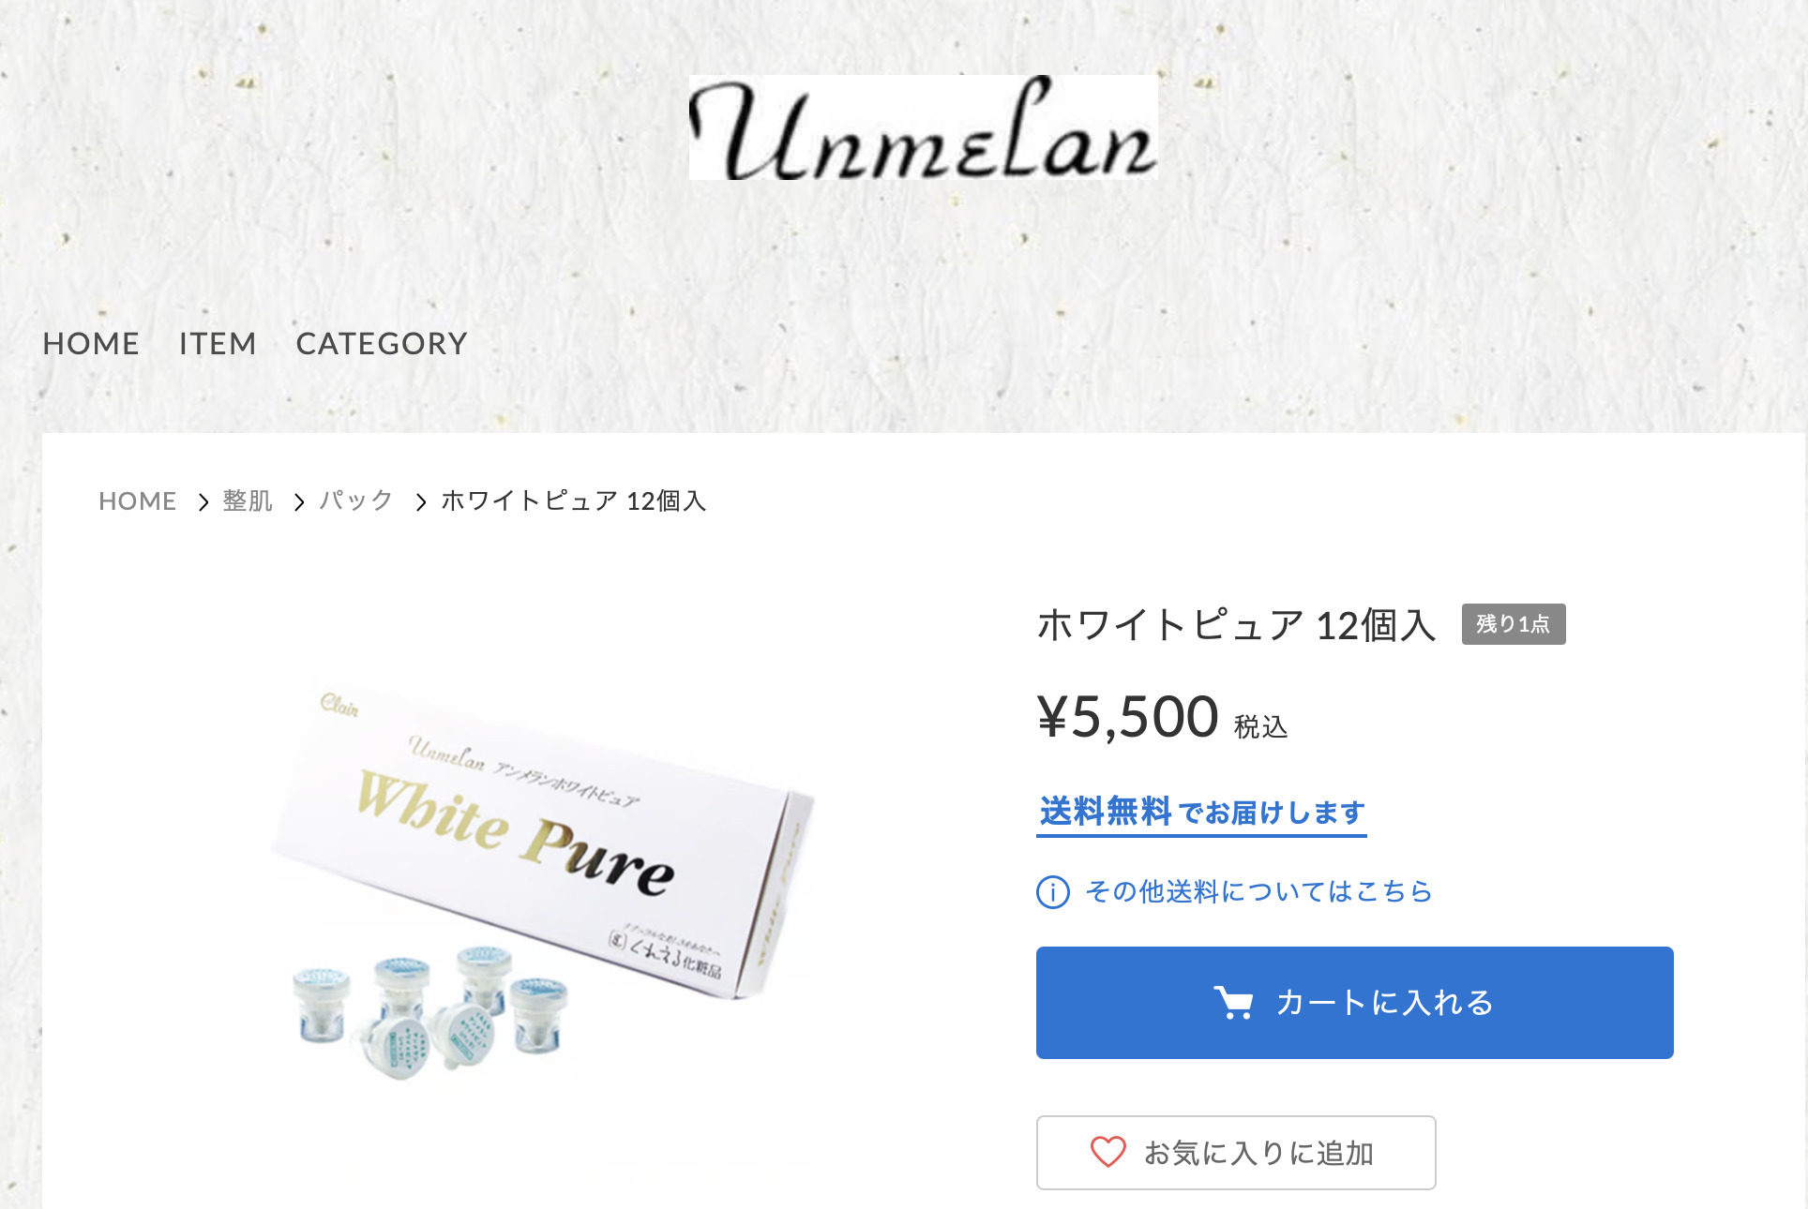Add the item with カートに入れる button

tap(1354, 1003)
